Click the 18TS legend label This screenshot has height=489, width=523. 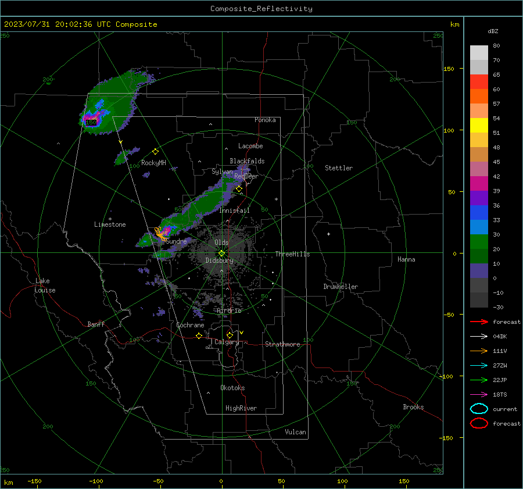click(x=500, y=395)
